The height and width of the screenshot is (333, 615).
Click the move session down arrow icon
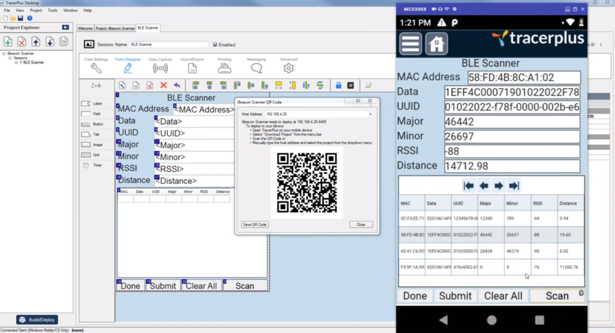pos(50,41)
